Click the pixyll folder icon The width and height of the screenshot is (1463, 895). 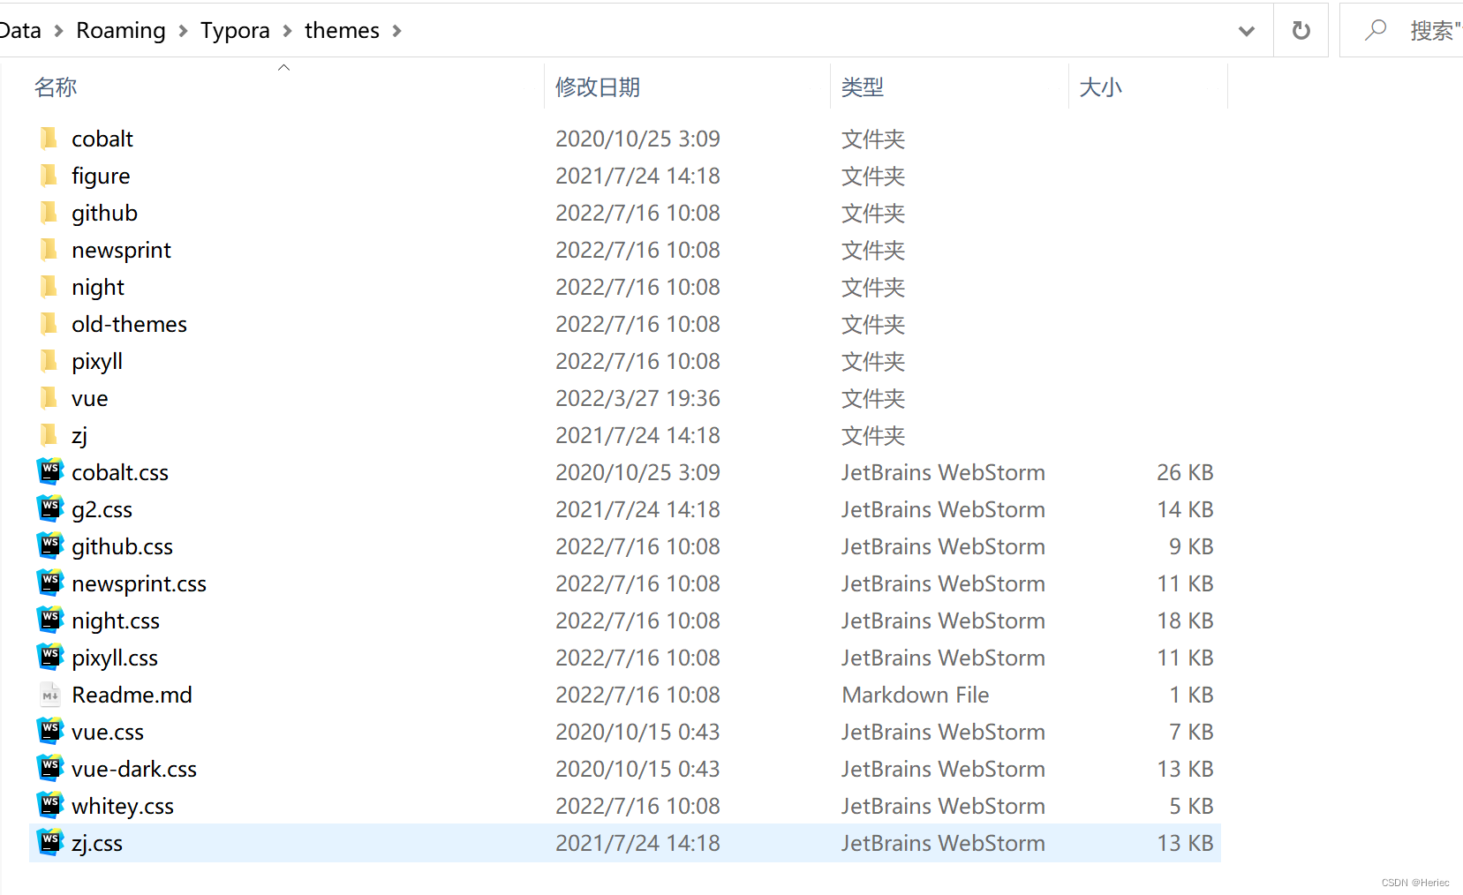click(x=49, y=361)
